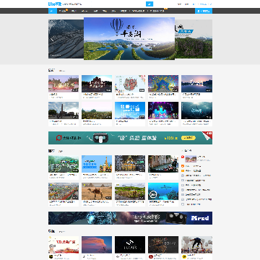Click the blue button at the navigation bar's right end
260x260 pixels.
(204, 11)
